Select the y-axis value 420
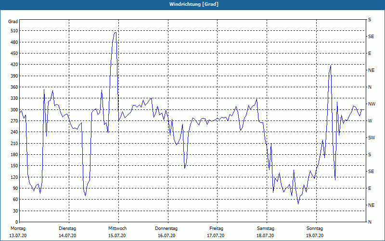 pos(14,65)
